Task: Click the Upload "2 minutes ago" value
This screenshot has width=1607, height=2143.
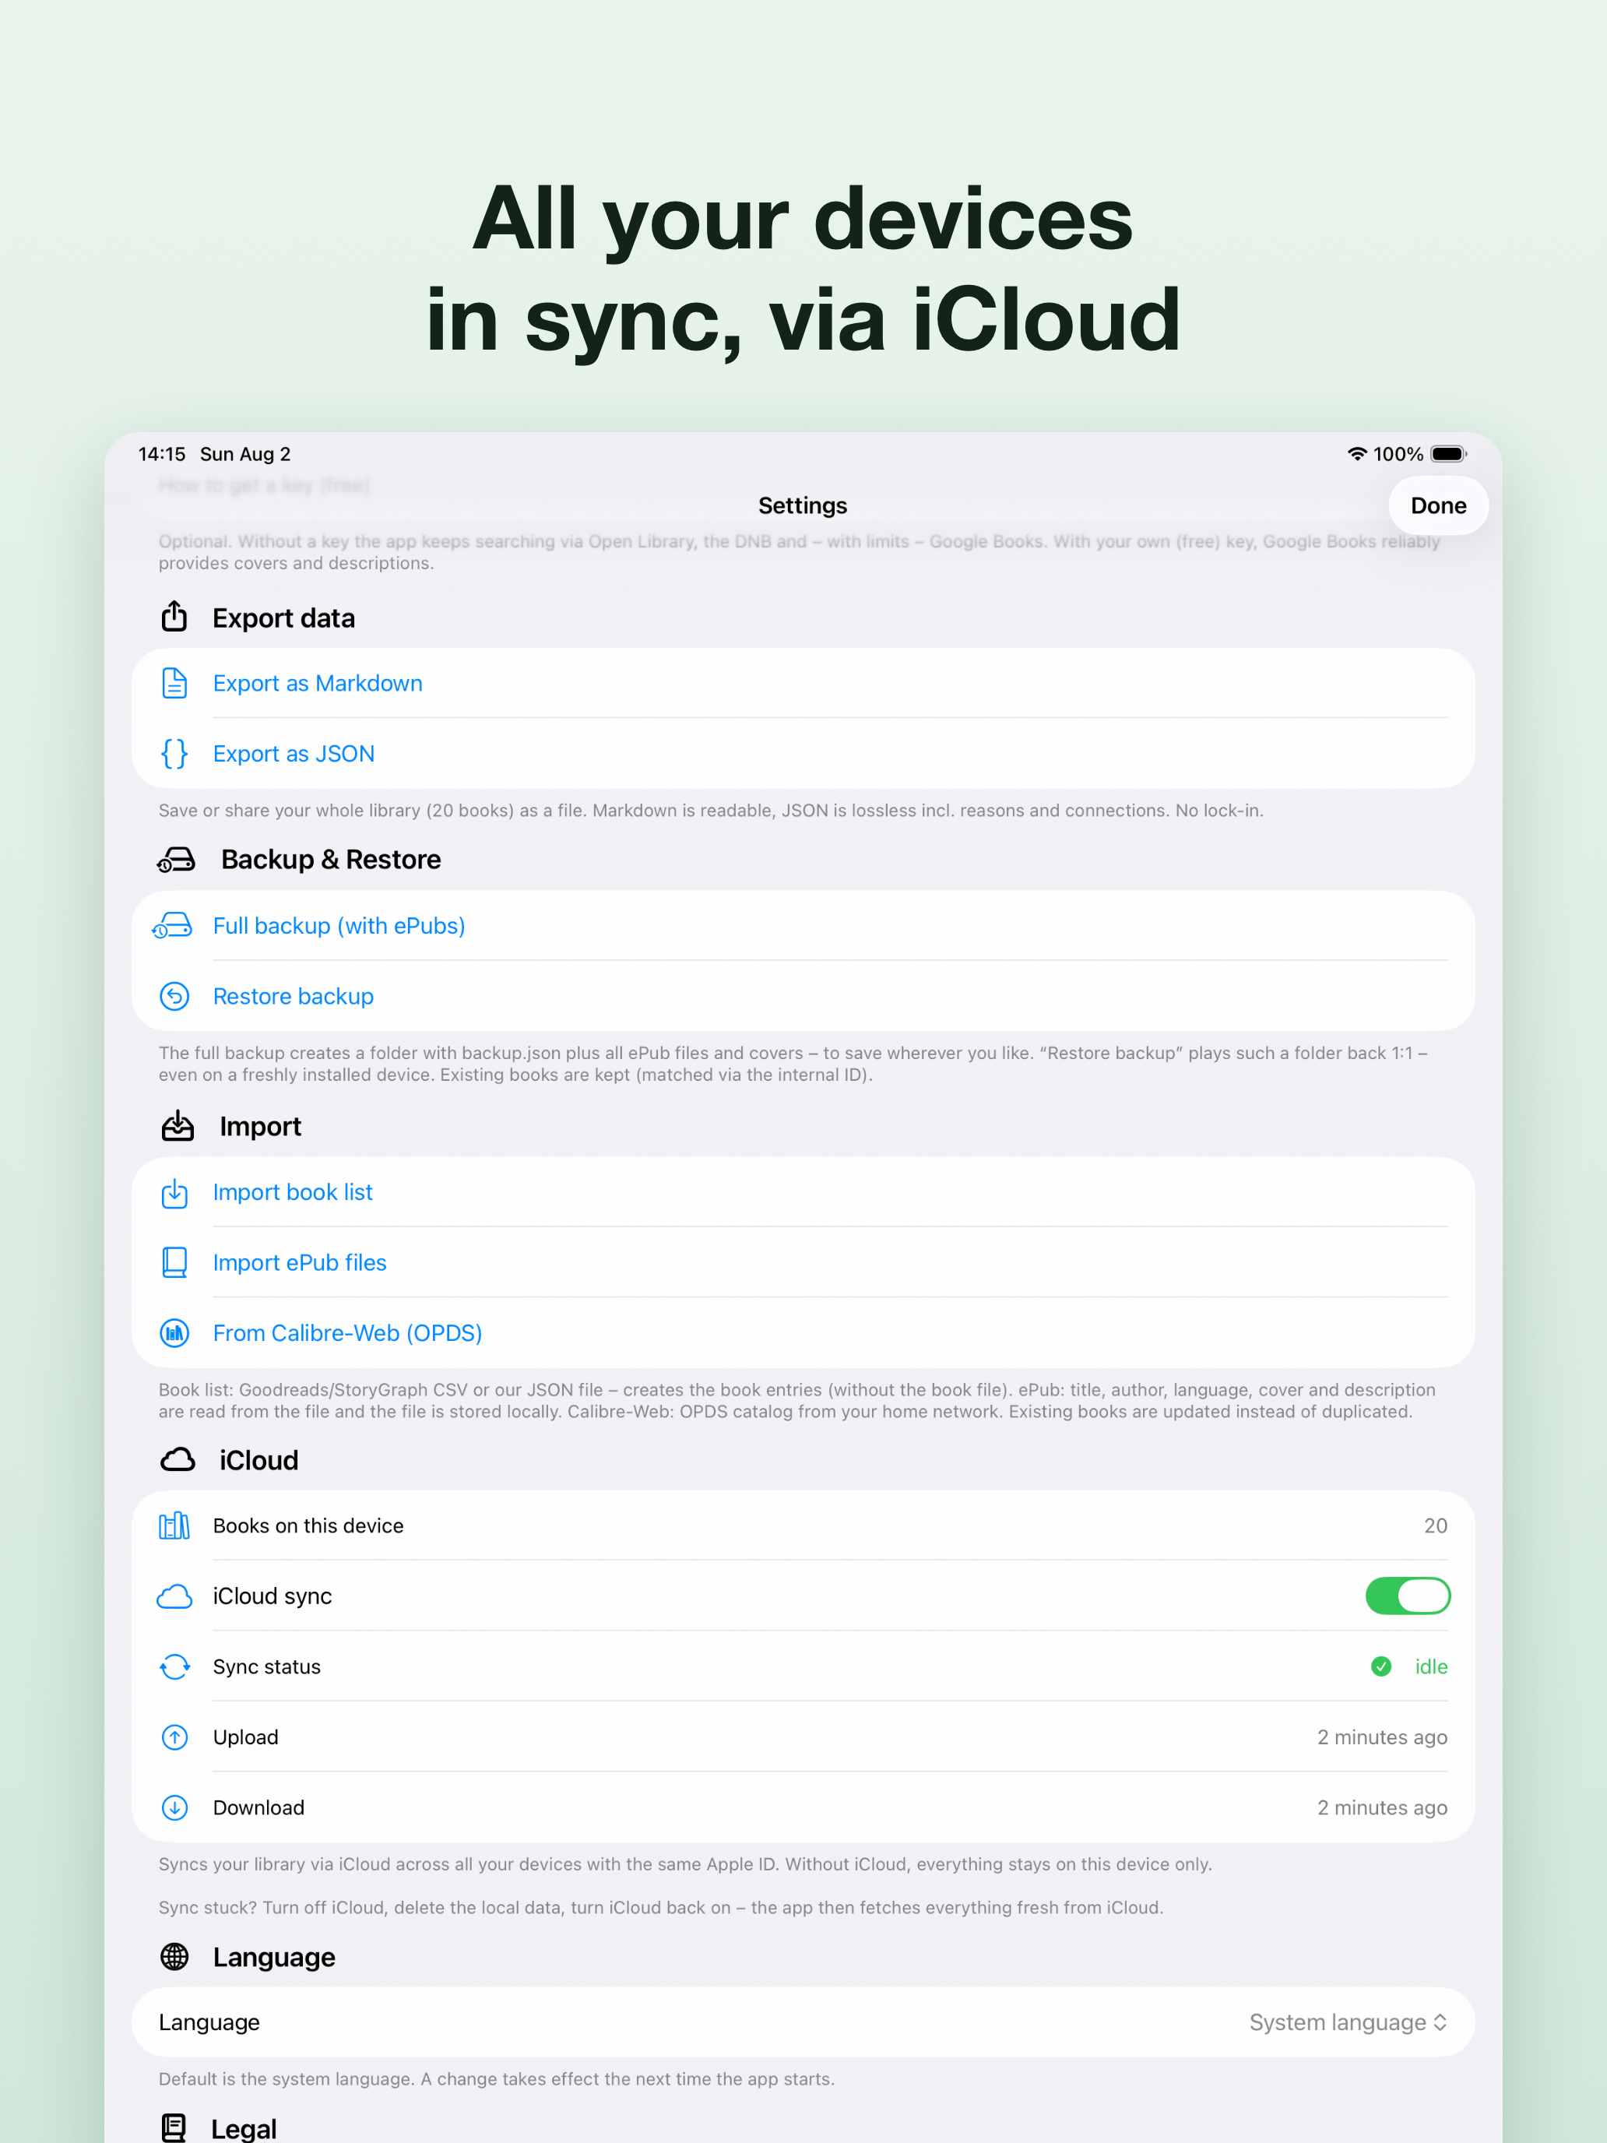Action: (x=1382, y=1737)
